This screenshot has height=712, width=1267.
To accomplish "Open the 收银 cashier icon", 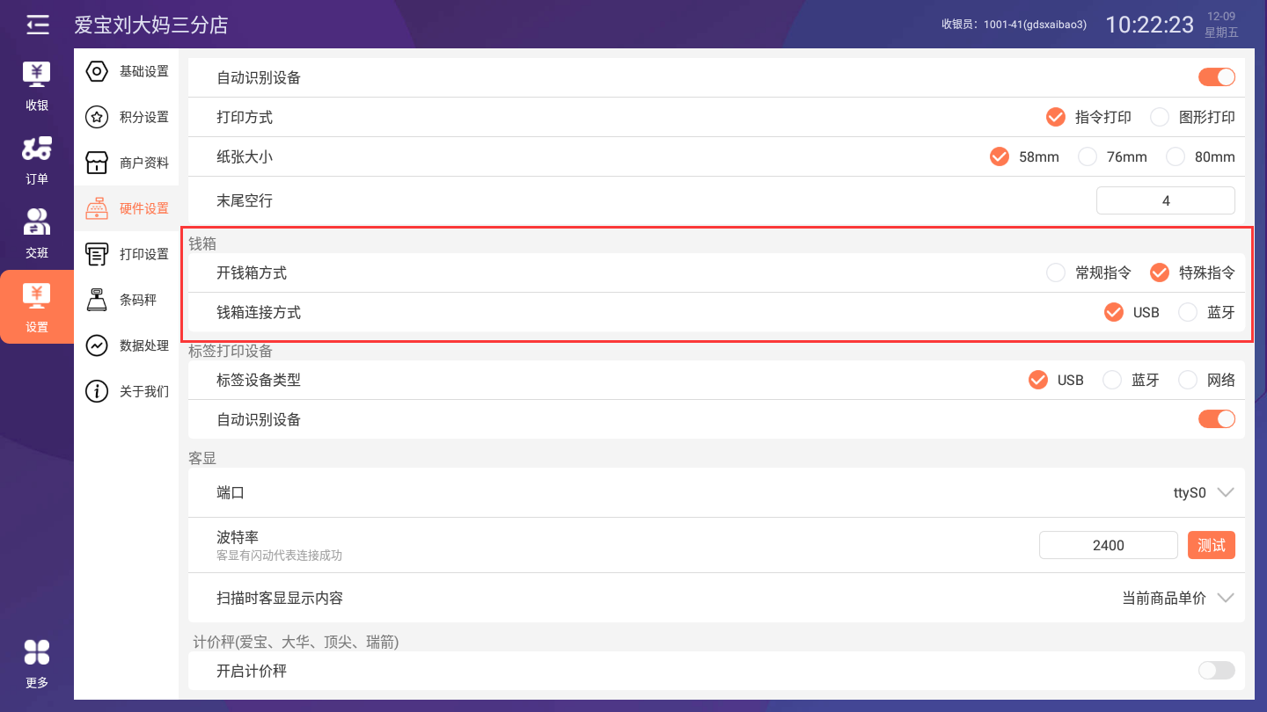I will coord(37,74).
